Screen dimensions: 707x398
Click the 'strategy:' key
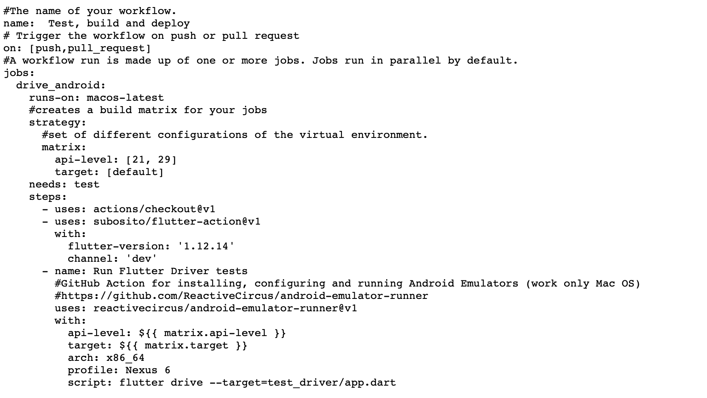pos(58,123)
